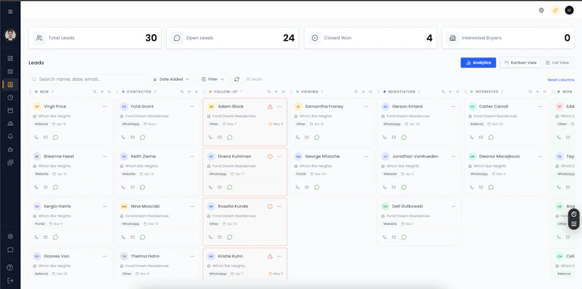
Task: Switch to Kanban View
Action: (520, 63)
